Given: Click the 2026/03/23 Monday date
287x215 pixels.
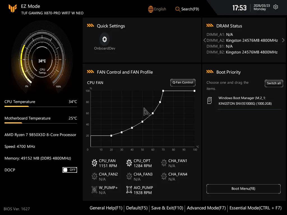Looking at the screenshot, I should [x=261, y=7].
